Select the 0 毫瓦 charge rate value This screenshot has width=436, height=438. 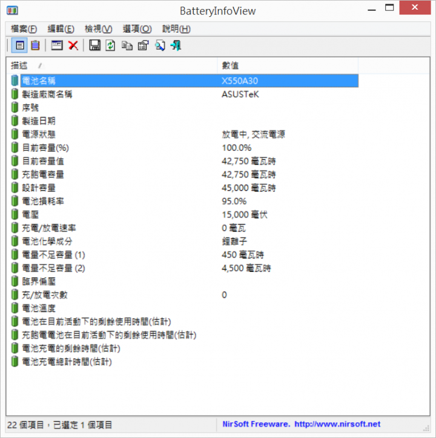(x=234, y=228)
